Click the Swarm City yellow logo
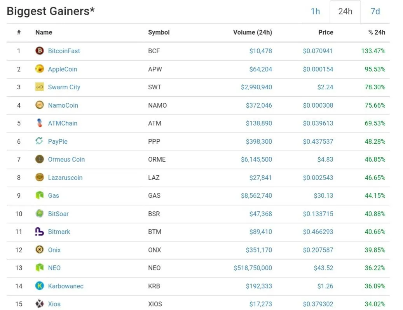Image resolution: width=403 pixels, height=310 pixels. (39, 87)
